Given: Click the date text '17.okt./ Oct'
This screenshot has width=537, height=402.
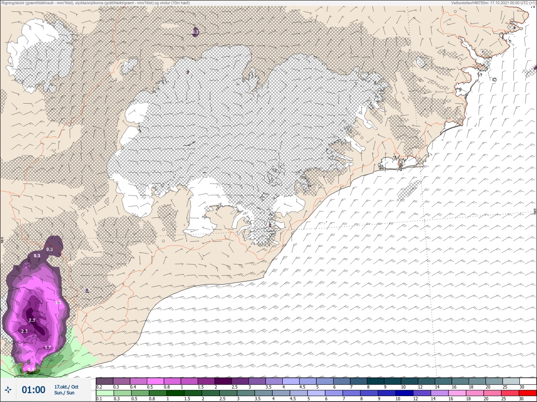Looking at the screenshot, I should (66, 386).
